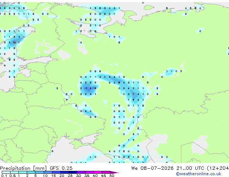Viewport: 229px width, 177px height.
Task: Click the '0.1' legend scale label
Action: (4, 176)
